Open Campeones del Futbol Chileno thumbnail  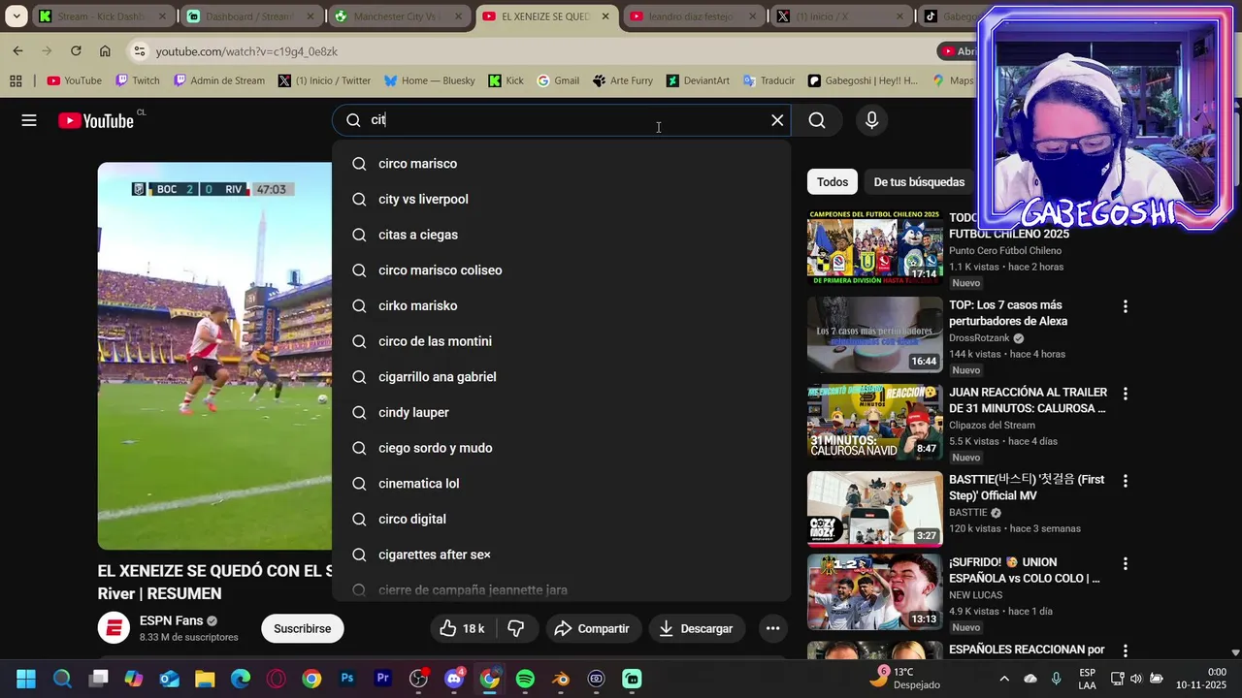pyautogui.click(x=874, y=247)
